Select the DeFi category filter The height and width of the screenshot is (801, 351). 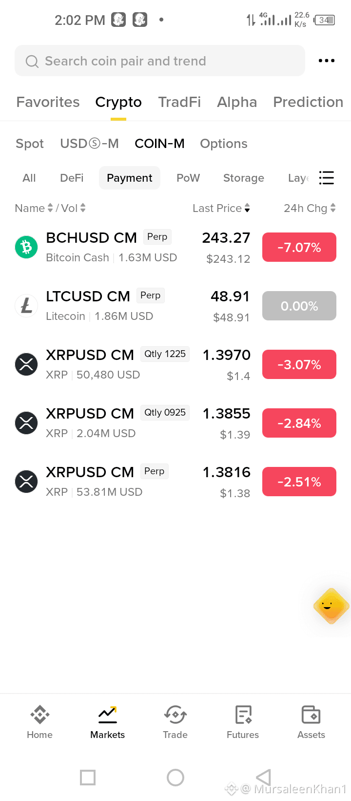72,178
